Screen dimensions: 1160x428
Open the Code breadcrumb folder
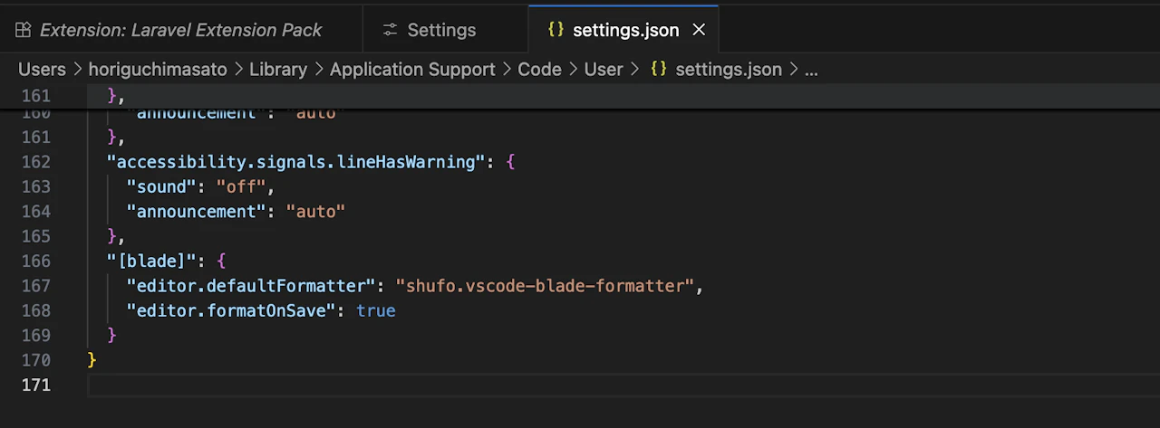click(539, 69)
